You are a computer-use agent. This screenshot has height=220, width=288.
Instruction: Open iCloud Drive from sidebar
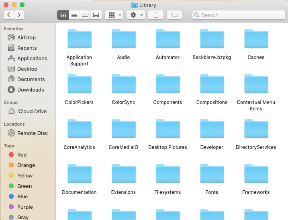point(32,111)
